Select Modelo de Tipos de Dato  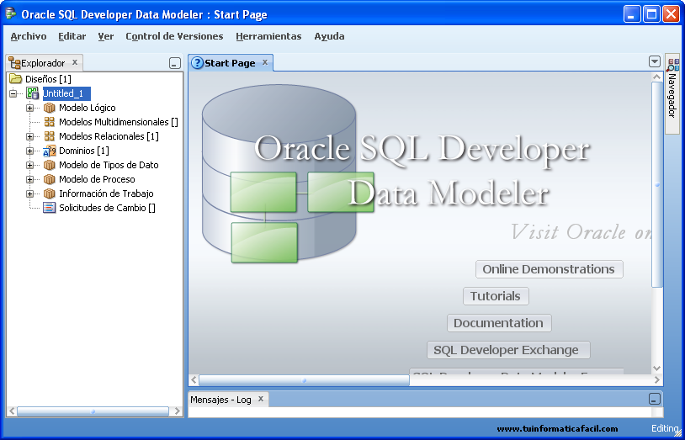pos(109,165)
